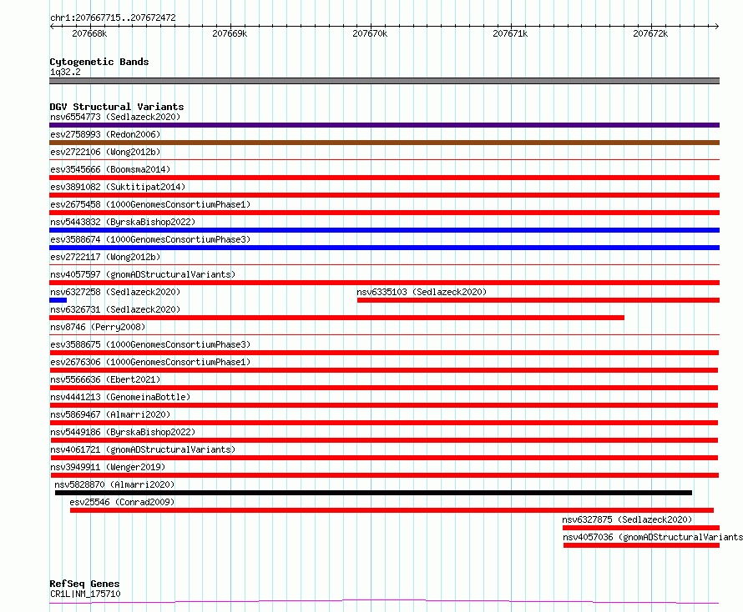Click nsv4441213 (GenomeinaBottle) label
743x612 pixels.
tap(120, 397)
